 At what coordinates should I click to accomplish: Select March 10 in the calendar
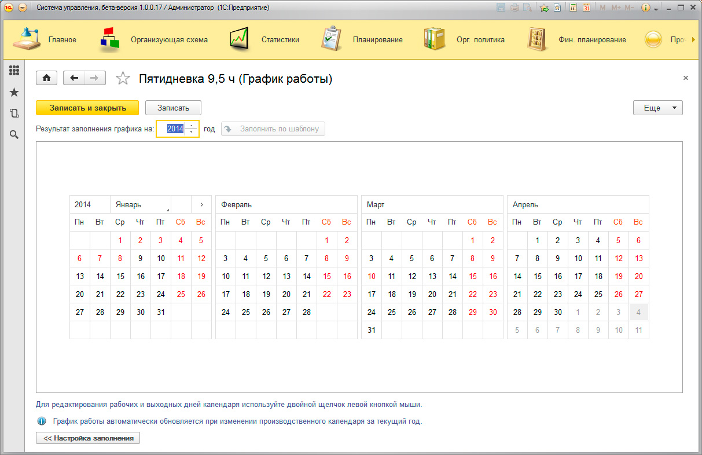point(372,276)
